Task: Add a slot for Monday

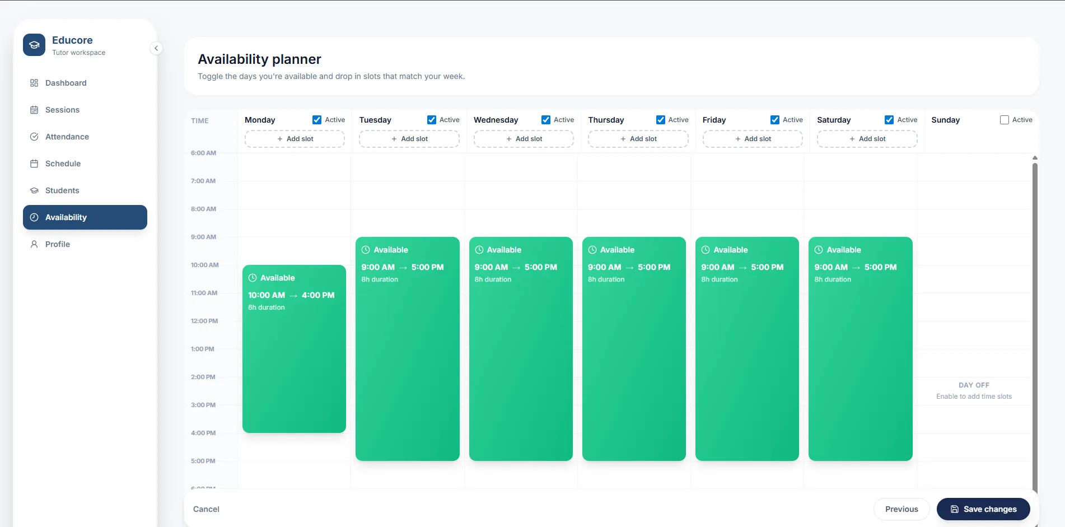Action: tap(295, 139)
